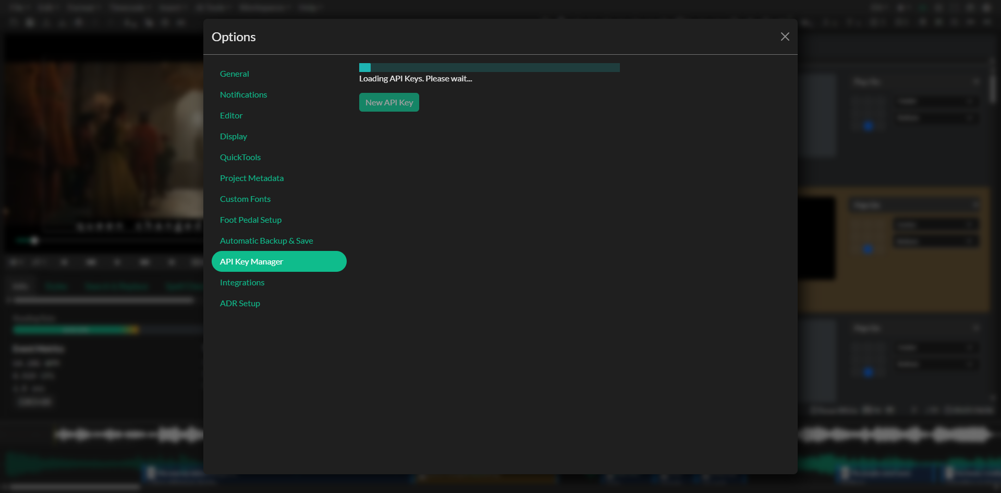Open Foot Pedal Setup settings
Image resolution: width=1001 pixels, height=493 pixels.
(x=279, y=220)
